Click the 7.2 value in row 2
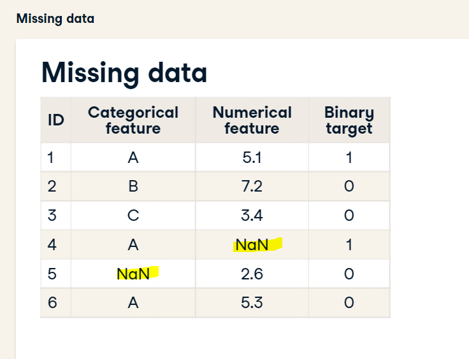Image resolution: width=469 pixels, height=359 pixels. pyautogui.click(x=252, y=187)
